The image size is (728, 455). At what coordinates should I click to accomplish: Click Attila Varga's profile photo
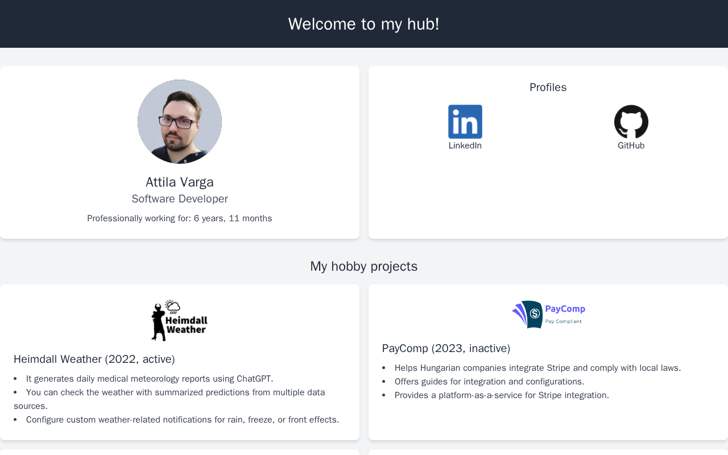pyautogui.click(x=180, y=122)
